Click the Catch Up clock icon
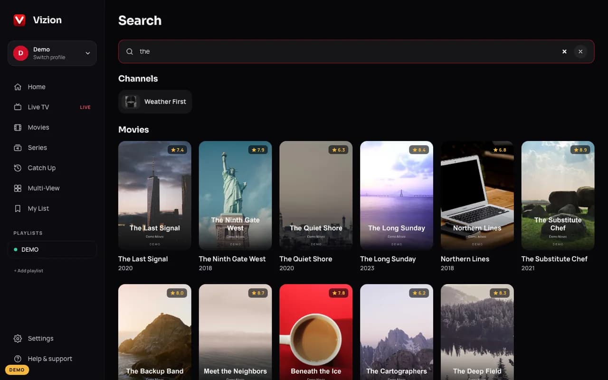608x380 pixels. coord(18,168)
